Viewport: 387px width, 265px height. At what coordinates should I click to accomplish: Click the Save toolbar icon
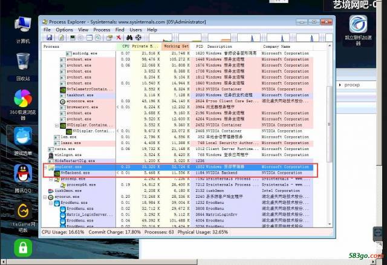pos(50,38)
